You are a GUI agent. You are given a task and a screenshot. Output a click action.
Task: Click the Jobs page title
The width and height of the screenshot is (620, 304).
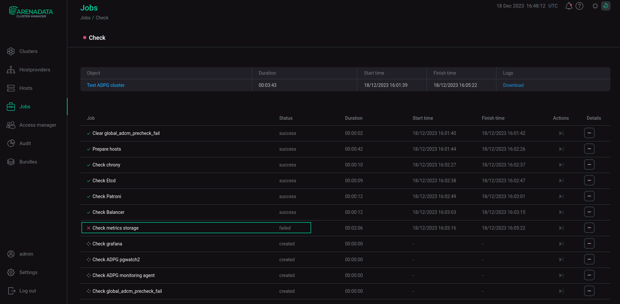click(x=89, y=8)
